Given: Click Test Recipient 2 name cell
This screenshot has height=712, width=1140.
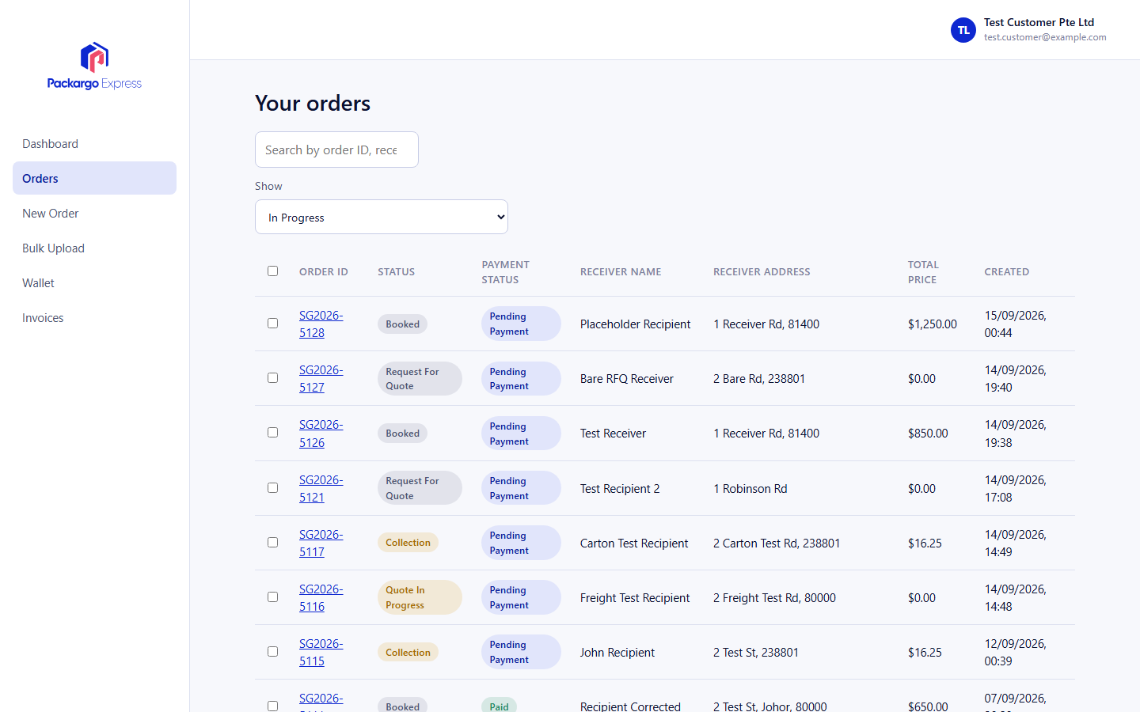Looking at the screenshot, I should click(620, 488).
